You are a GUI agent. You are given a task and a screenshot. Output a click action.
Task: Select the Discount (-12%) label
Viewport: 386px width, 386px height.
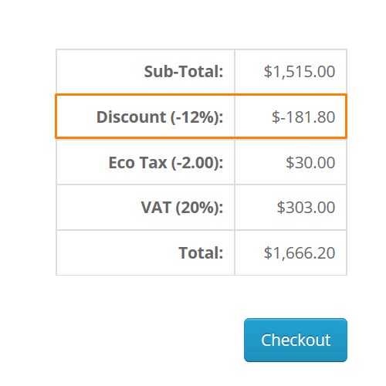[x=160, y=117]
